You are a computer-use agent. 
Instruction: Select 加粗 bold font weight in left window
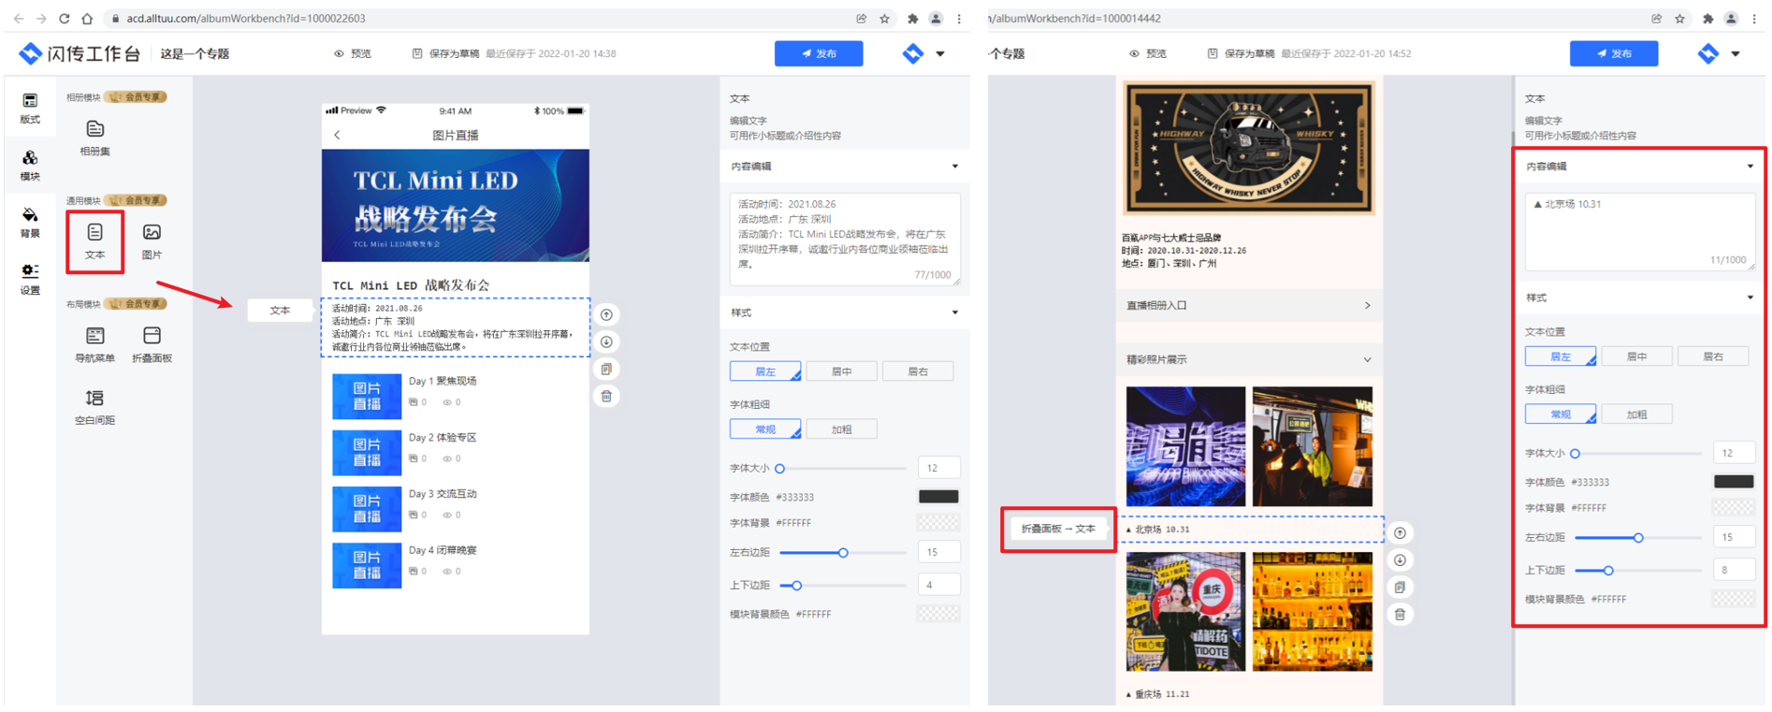841,429
